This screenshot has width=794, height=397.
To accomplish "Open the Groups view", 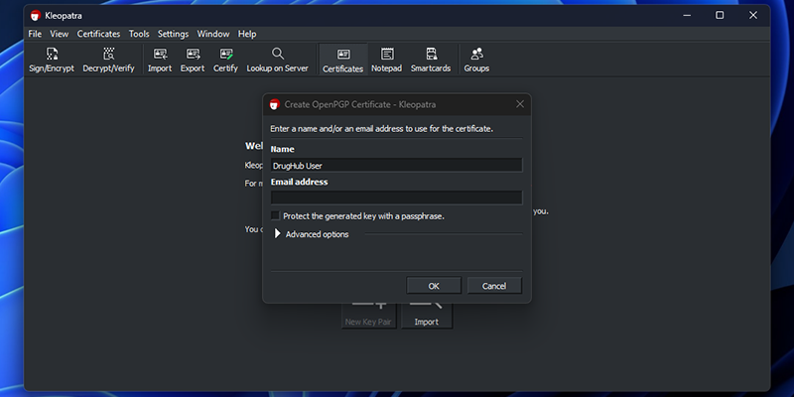I will point(476,60).
